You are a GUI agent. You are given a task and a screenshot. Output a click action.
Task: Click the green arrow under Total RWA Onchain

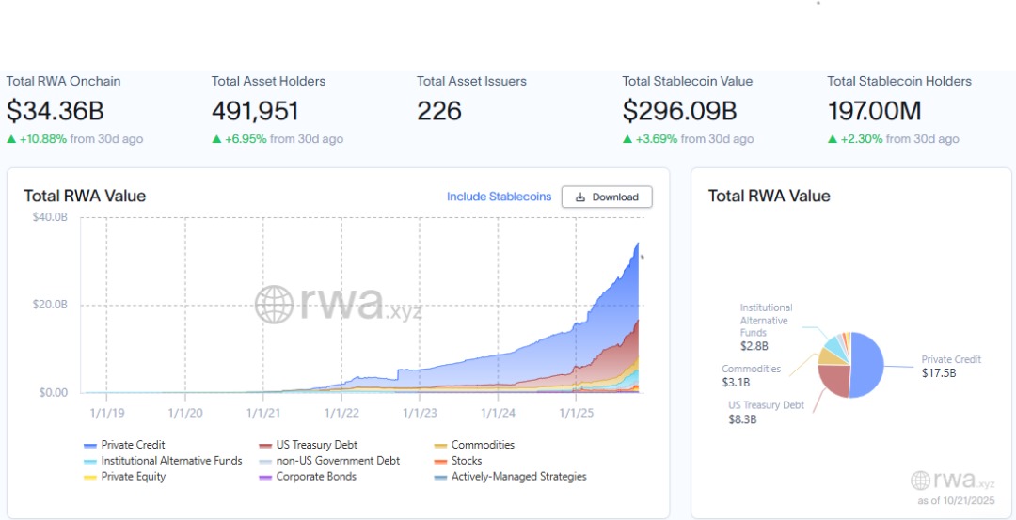11,139
